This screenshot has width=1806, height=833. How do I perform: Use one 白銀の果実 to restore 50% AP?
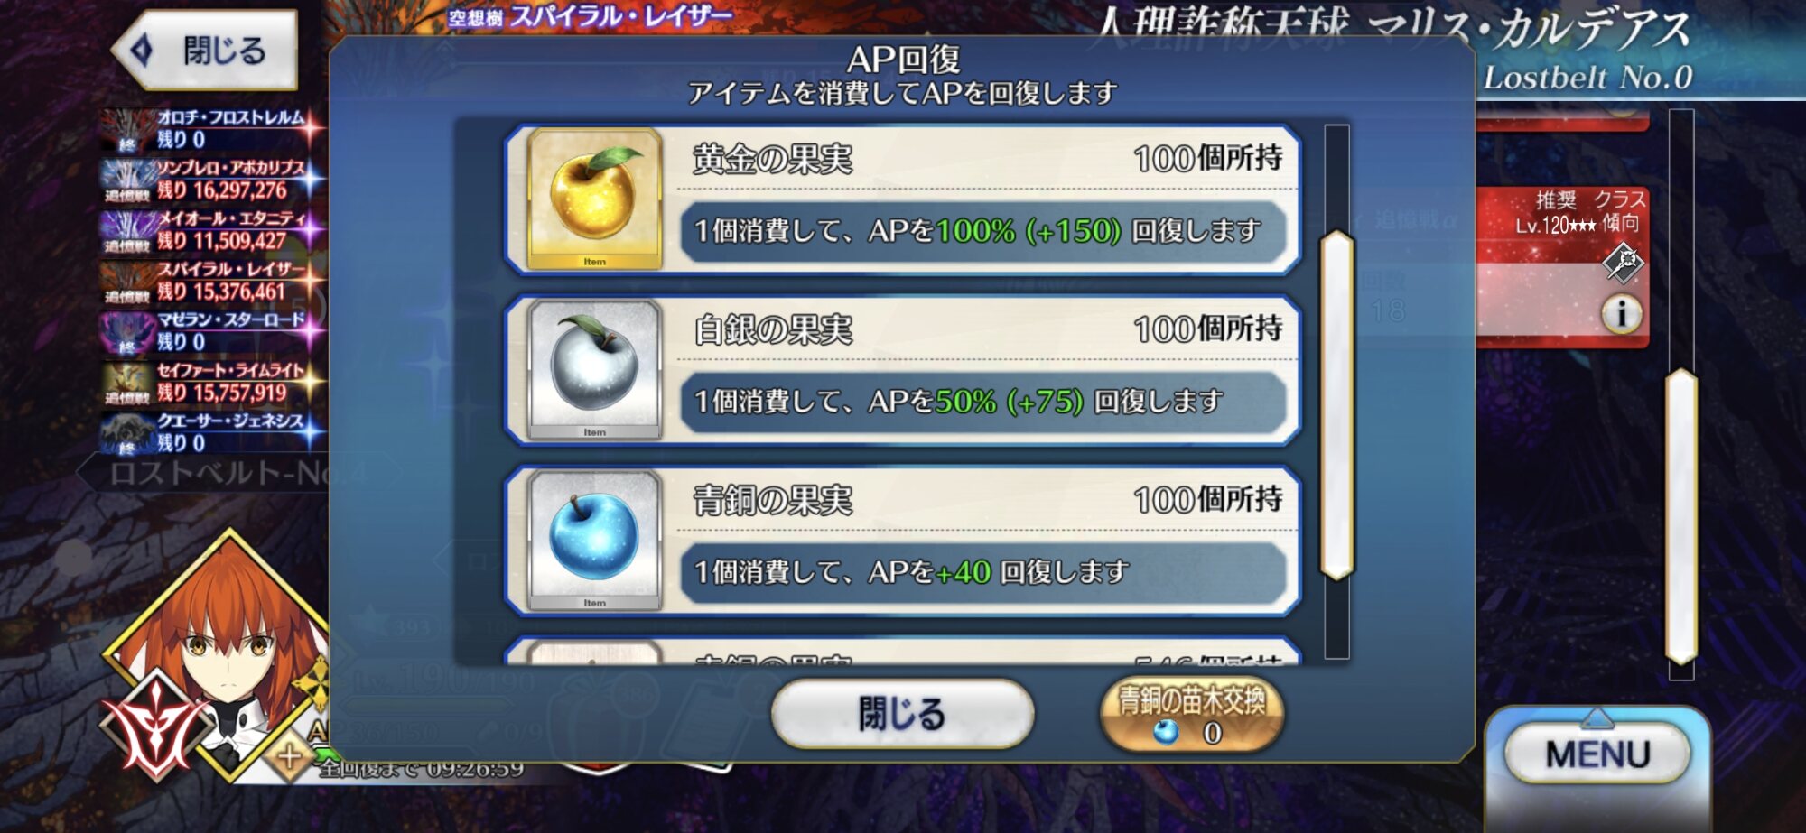(x=903, y=370)
